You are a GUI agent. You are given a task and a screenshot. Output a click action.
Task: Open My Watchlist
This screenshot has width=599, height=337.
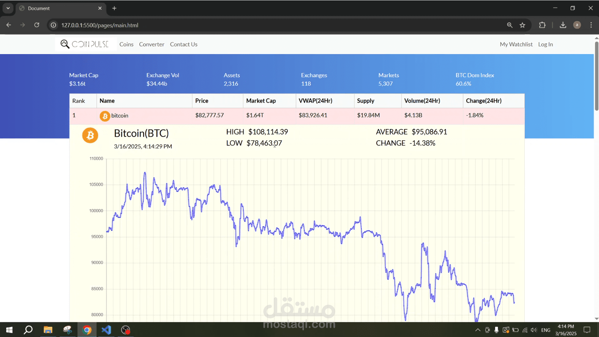516,44
